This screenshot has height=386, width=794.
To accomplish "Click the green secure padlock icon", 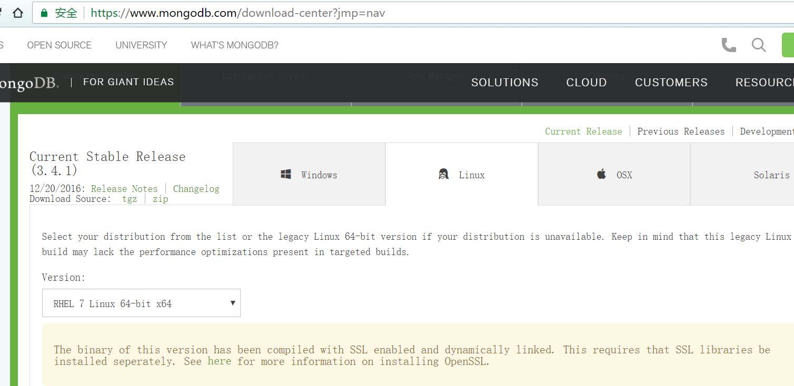I will point(44,13).
